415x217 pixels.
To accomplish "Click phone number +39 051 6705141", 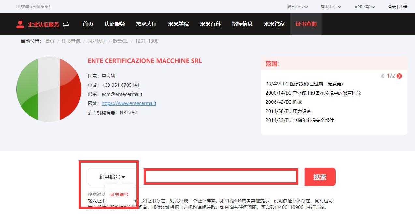I will [121, 85].
